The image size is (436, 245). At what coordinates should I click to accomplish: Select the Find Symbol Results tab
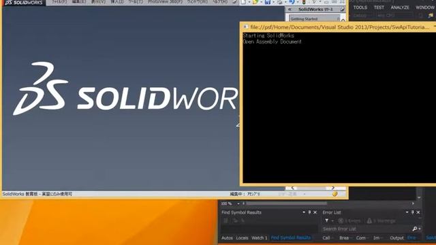pos(291,238)
